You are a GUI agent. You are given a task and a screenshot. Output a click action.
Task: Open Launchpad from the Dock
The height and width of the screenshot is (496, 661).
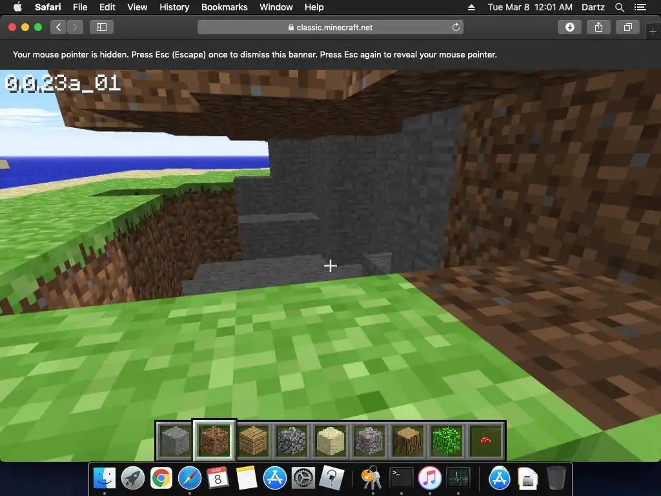tap(133, 479)
